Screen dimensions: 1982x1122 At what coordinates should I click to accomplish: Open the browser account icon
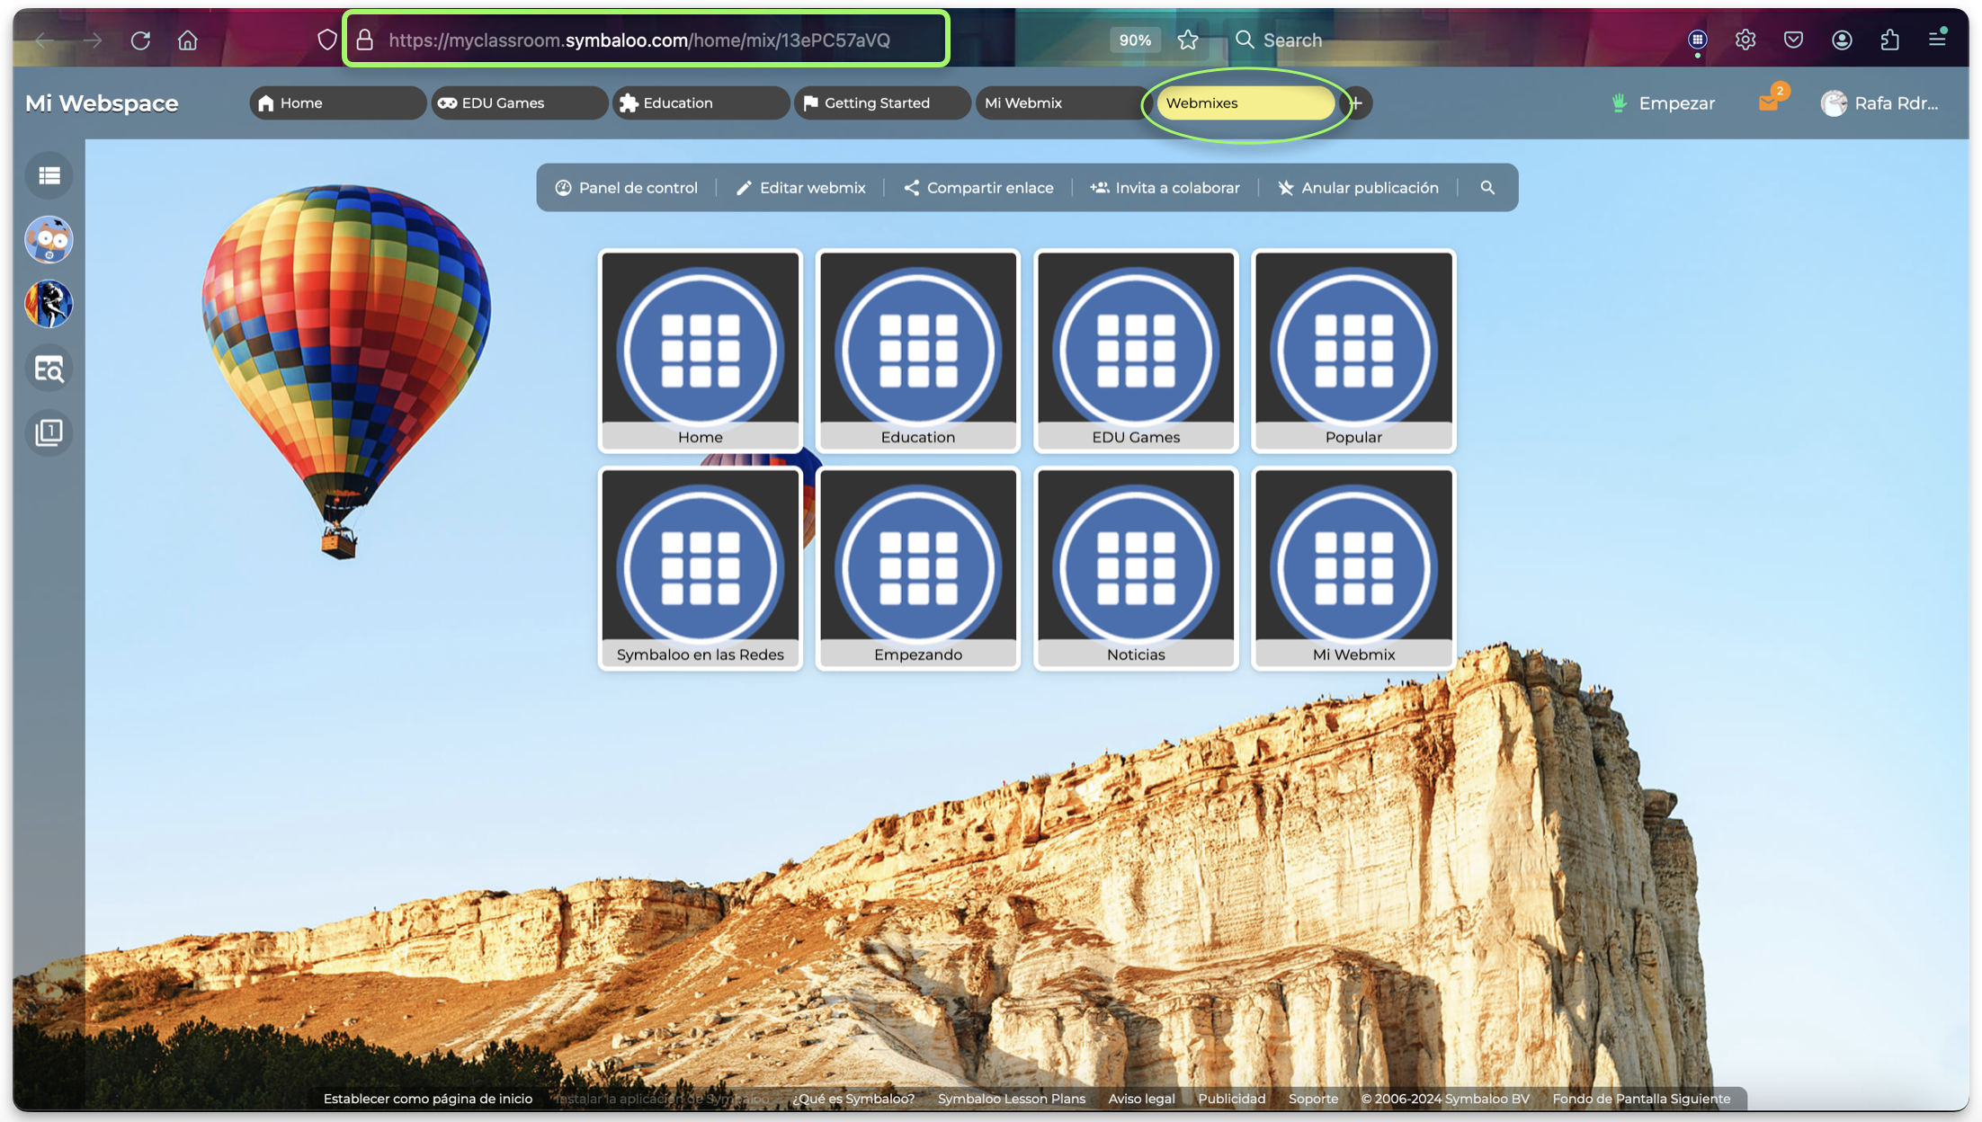click(x=1842, y=40)
